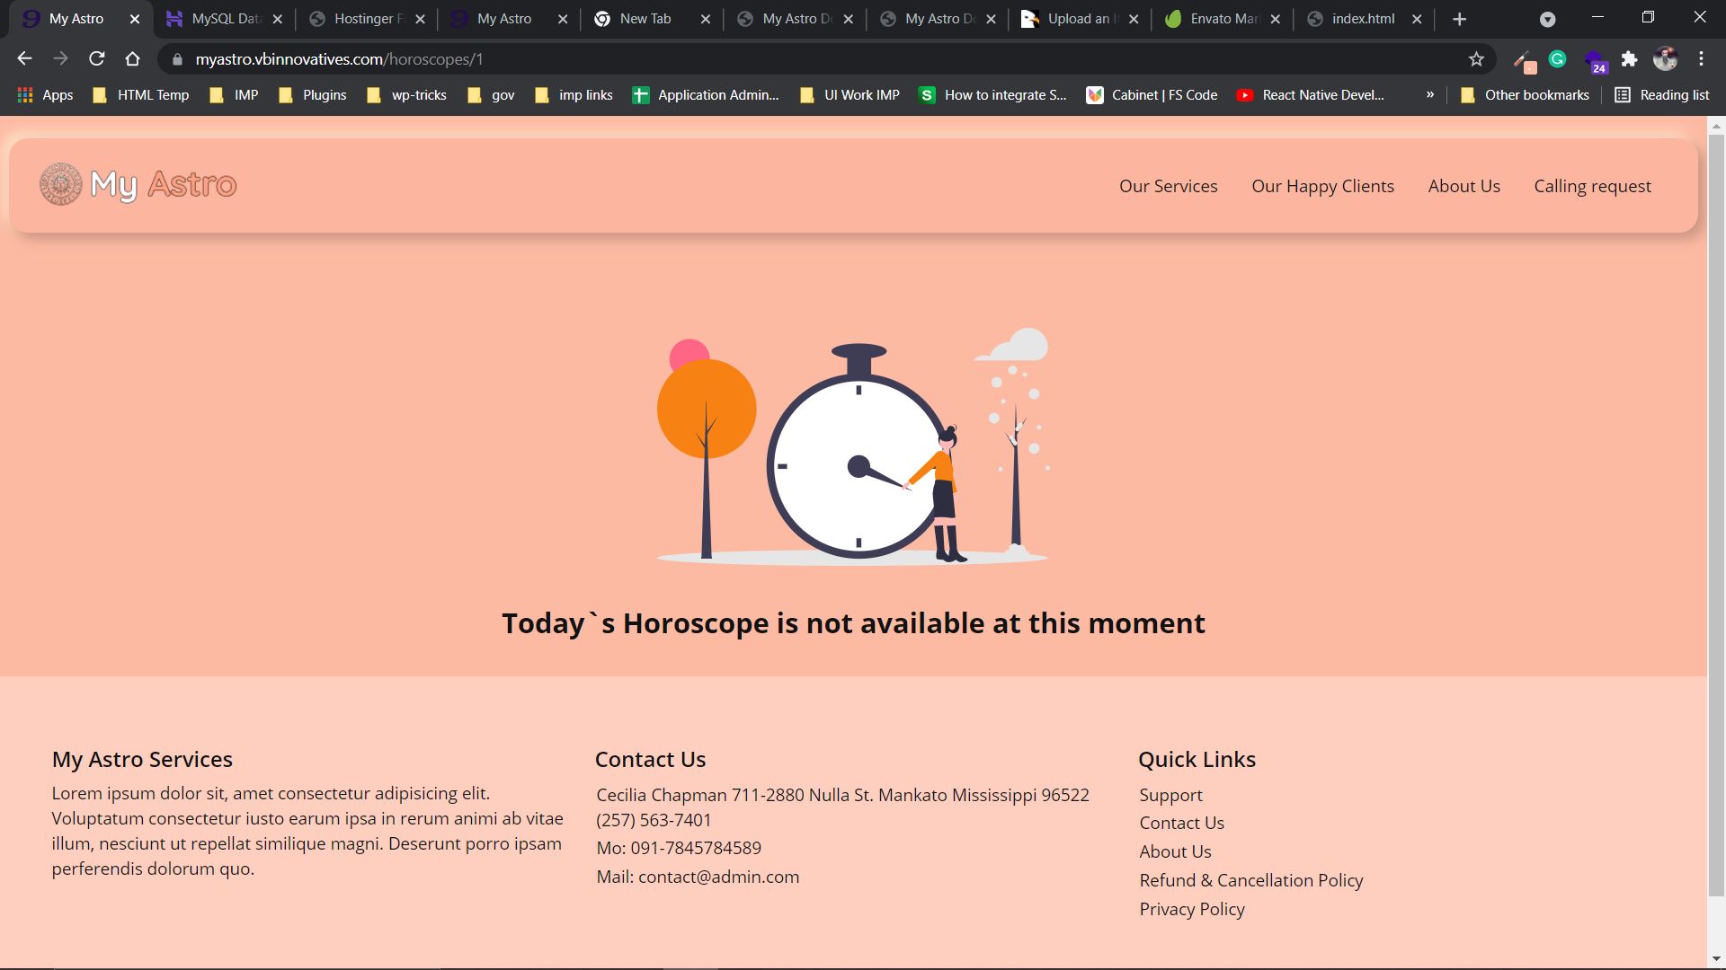Image resolution: width=1726 pixels, height=970 pixels.
Task: Click the reload page icon
Action: tap(97, 59)
